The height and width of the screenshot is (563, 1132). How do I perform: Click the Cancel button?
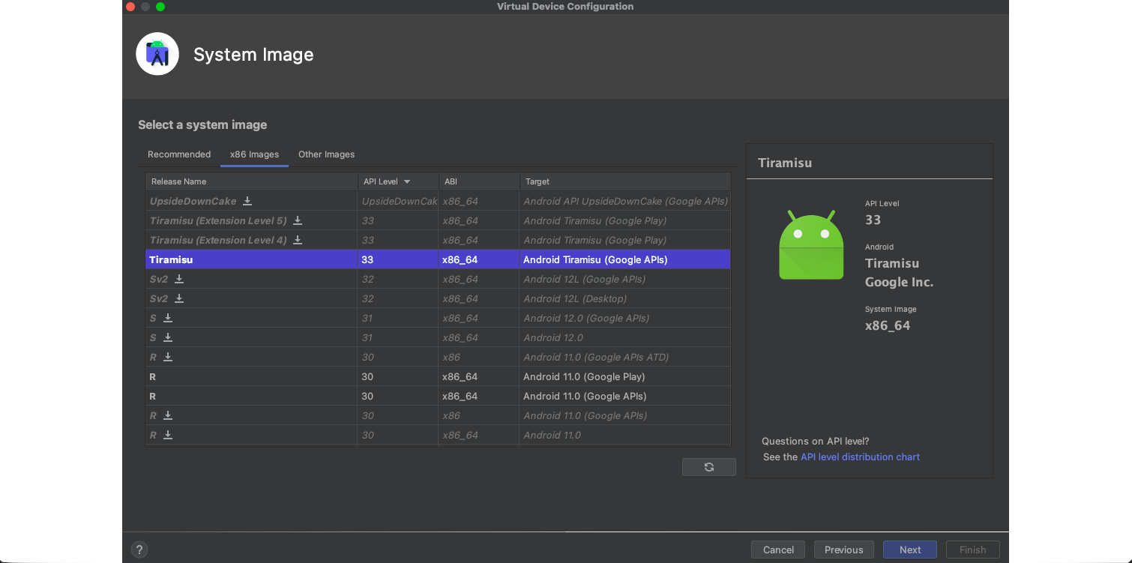[778, 550]
